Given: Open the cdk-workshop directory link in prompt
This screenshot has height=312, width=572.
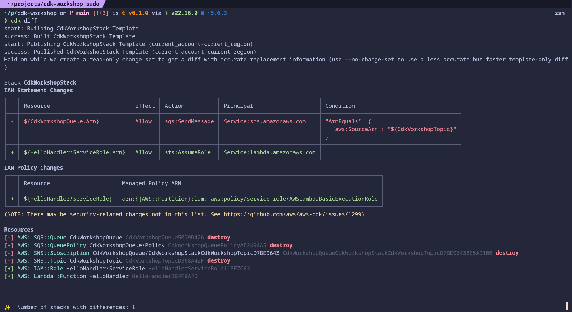Looking at the screenshot, I should point(37,13).
